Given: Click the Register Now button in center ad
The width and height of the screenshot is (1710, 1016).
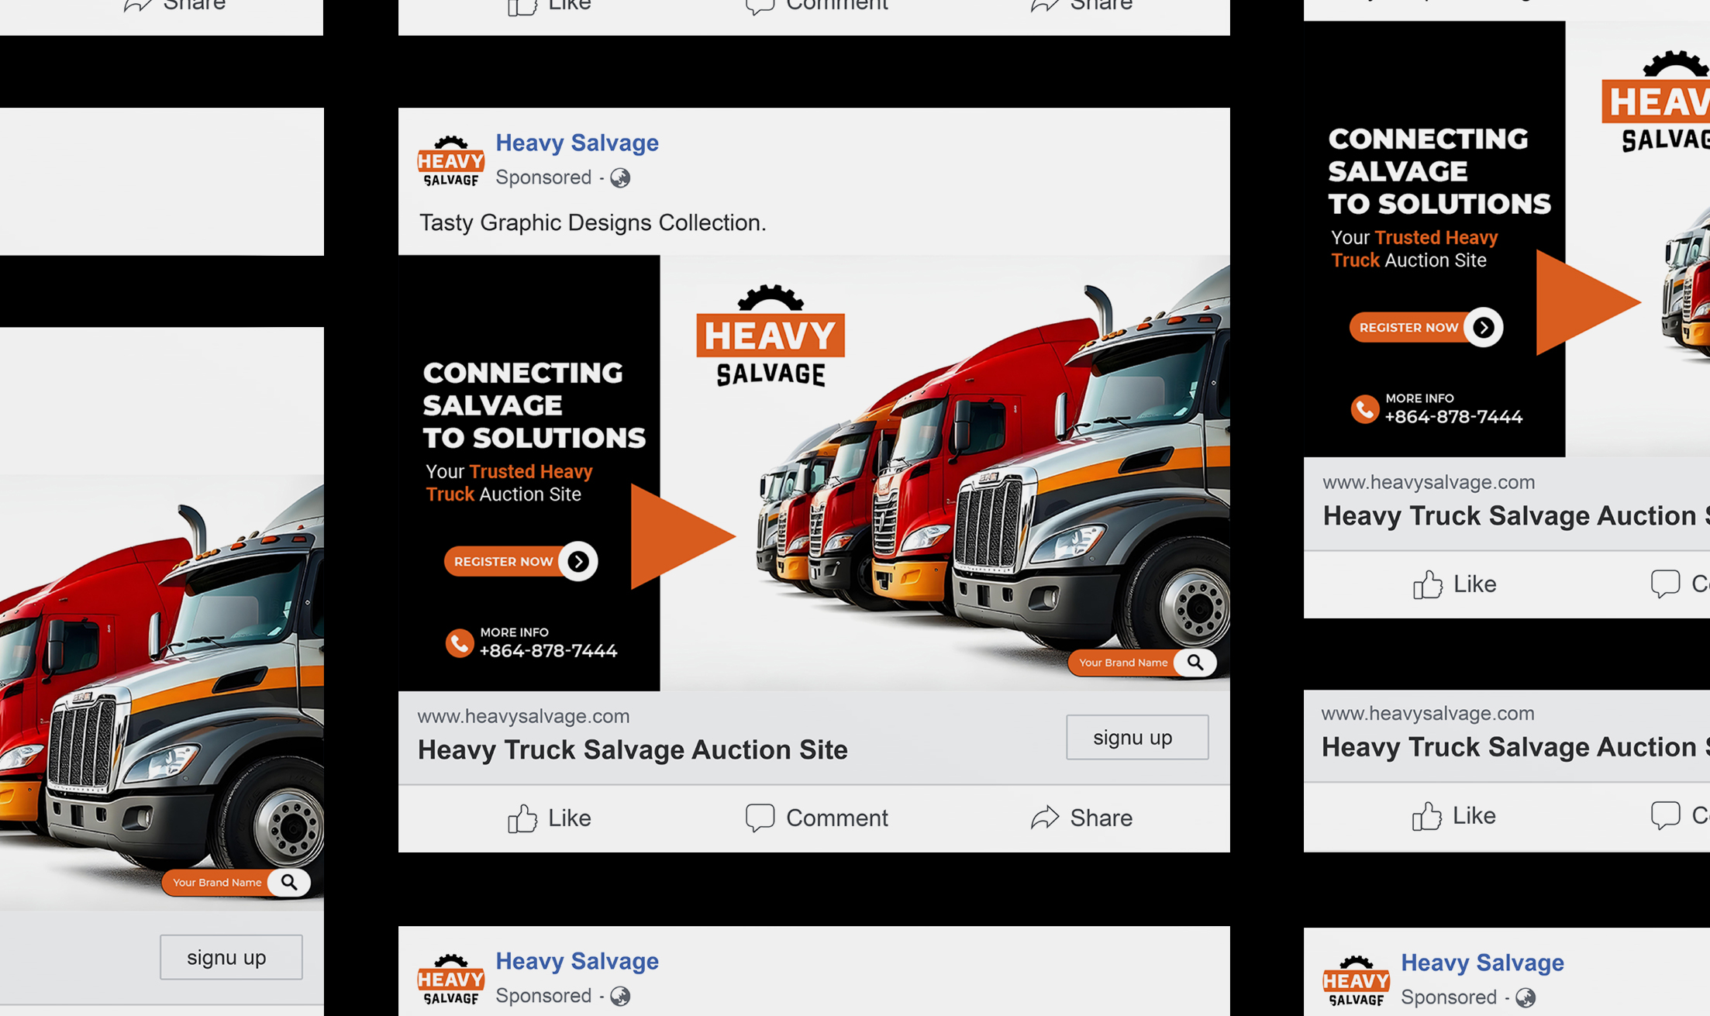Looking at the screenshot, I should (520, 561).
